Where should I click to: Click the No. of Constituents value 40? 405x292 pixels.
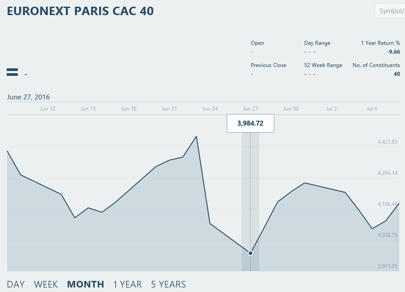(x=397, y=74)
